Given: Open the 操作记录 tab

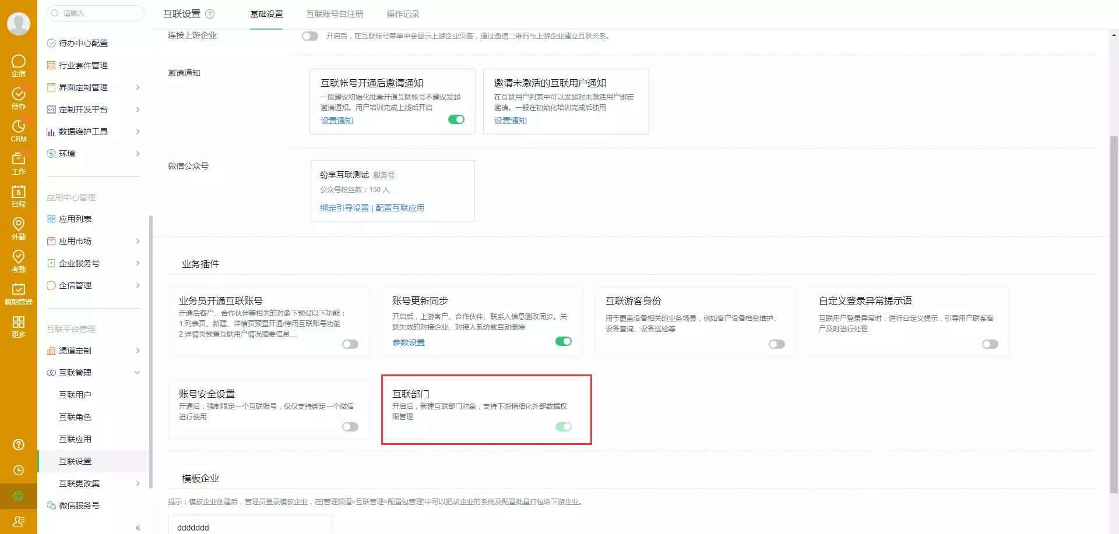Looking at the screenshot, I should click(403, 14).
